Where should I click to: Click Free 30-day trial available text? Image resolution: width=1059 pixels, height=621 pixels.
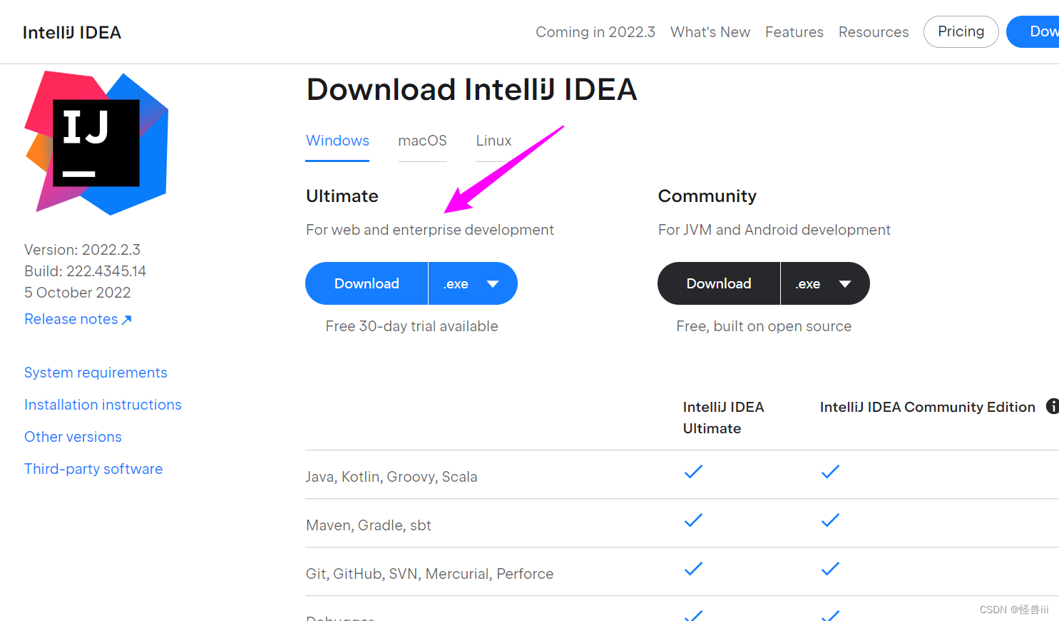click(411, 326)
